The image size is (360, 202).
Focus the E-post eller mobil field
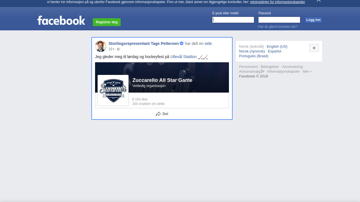(233, 20)
